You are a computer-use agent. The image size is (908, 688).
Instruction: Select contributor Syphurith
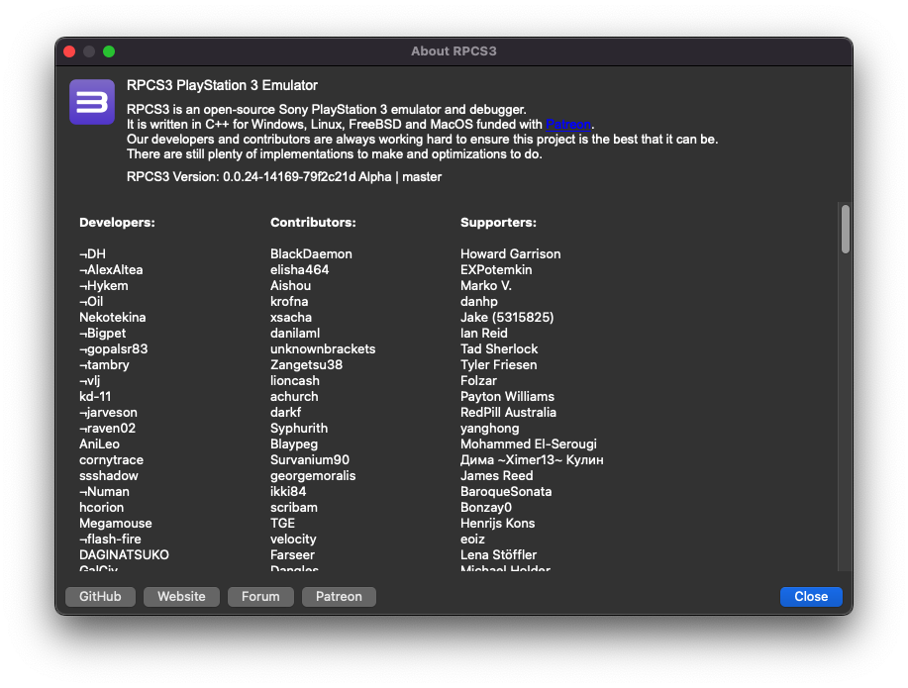pyautogui.click(x=299, y=429)
